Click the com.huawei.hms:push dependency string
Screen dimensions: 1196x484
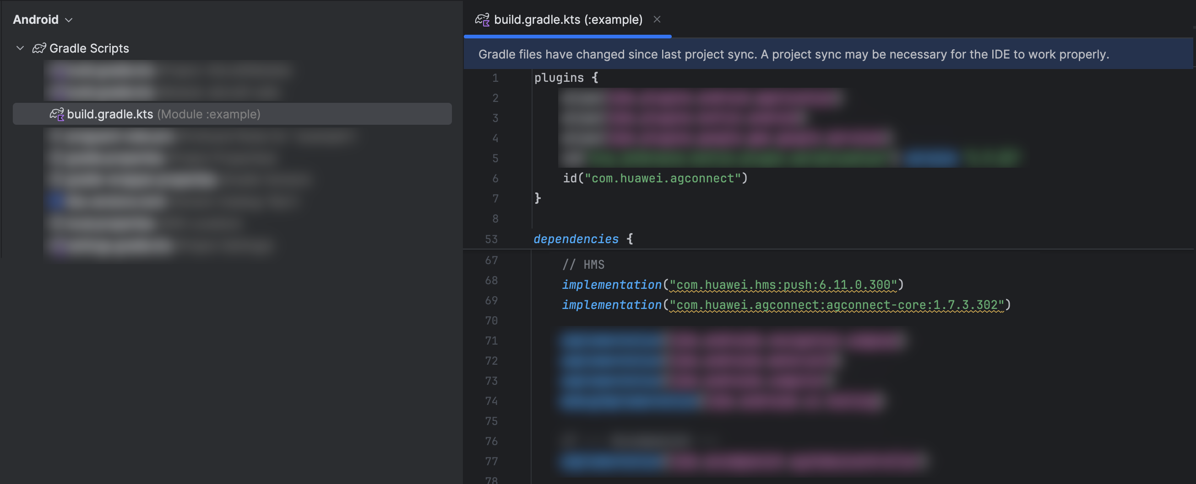pyautogui.click(x=783, y=285)
